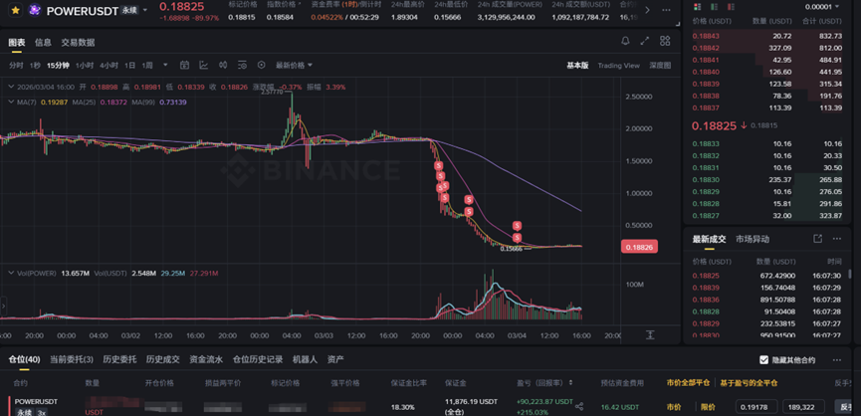861x416 pixels.
Task: Click the 0.18825 last price in order book
Action: pyautogui.click(x=714, y=125)
